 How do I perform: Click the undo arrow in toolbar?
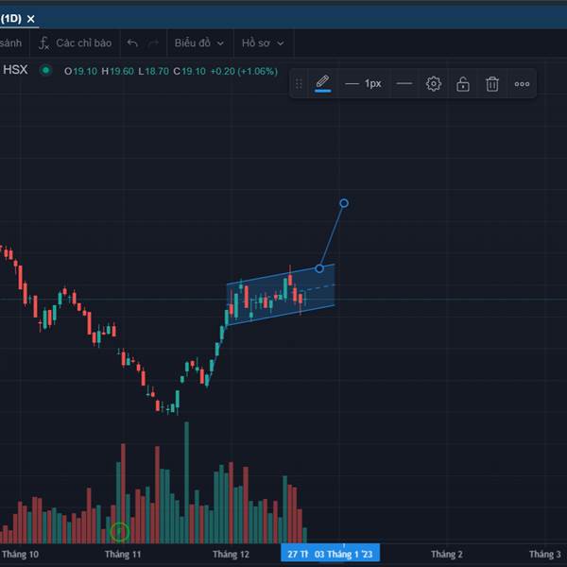pos(132,43)
